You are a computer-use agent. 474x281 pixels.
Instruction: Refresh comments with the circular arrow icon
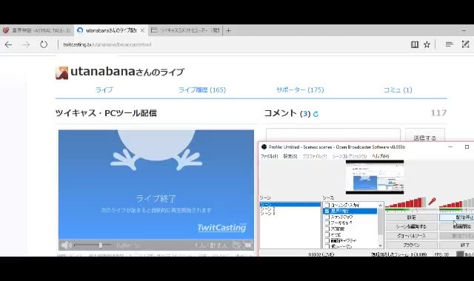tap(316, 114)
